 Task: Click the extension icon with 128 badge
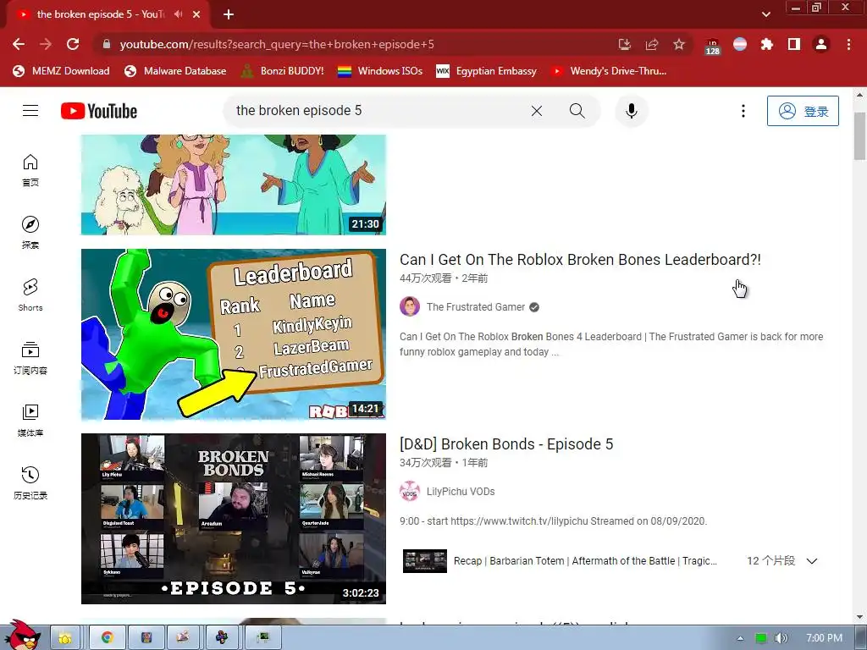tap(712, 46)
